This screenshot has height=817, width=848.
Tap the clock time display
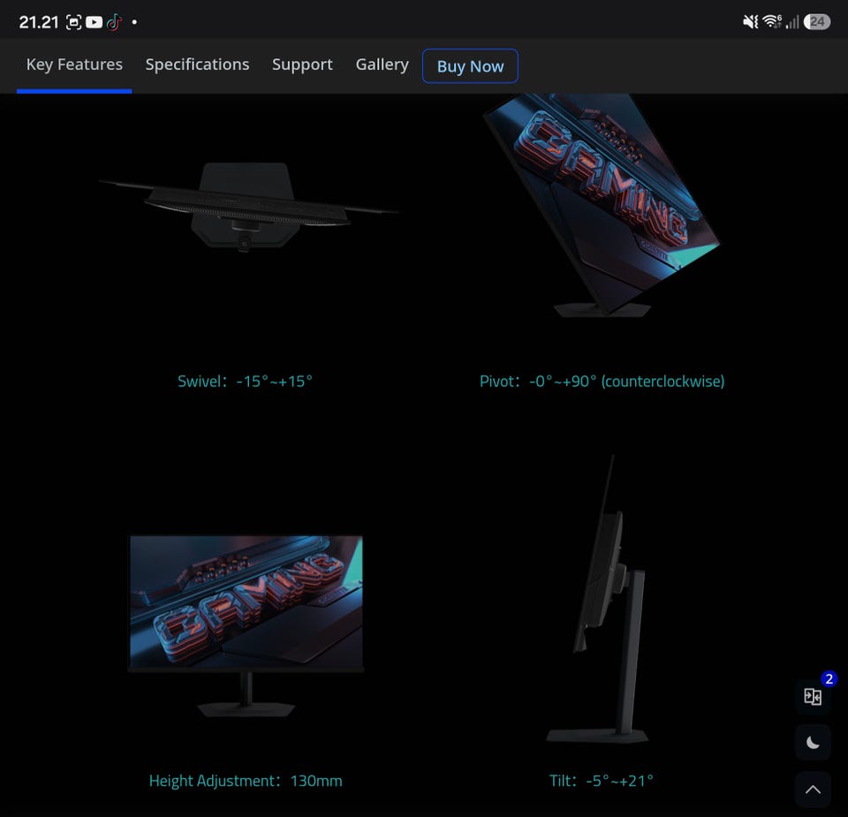(x=38, y=22)
